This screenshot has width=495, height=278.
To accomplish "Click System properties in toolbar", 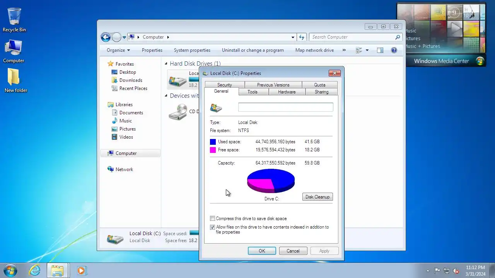I will pos(192,50).
